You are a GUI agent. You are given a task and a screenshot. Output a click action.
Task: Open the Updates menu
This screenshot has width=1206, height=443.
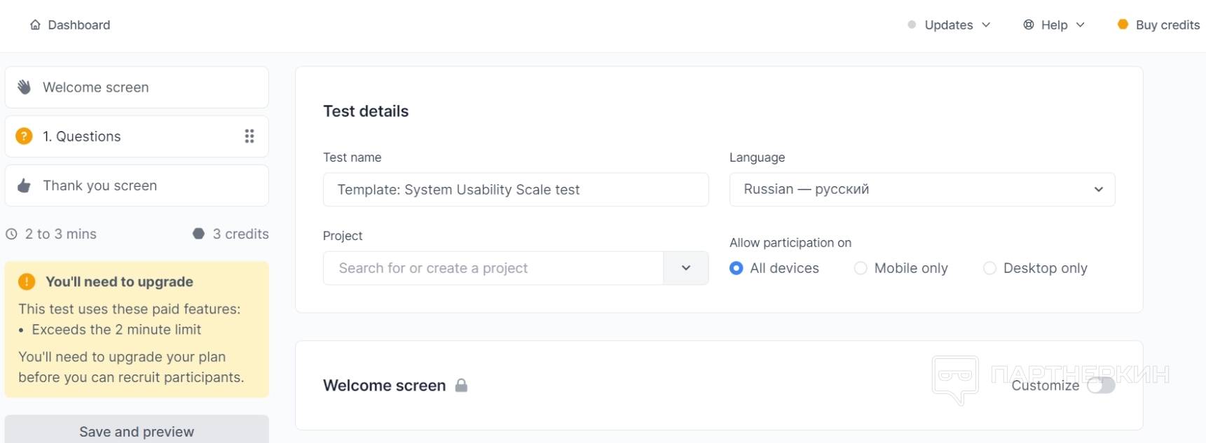coord(949,25)
